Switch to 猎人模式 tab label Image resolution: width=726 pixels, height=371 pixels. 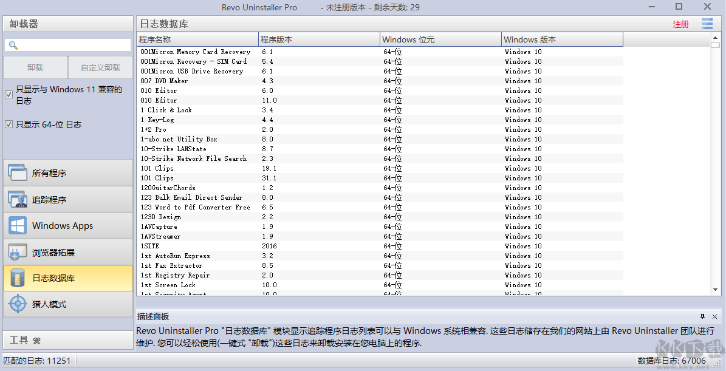pyautogui.click(x=49, y=304)
